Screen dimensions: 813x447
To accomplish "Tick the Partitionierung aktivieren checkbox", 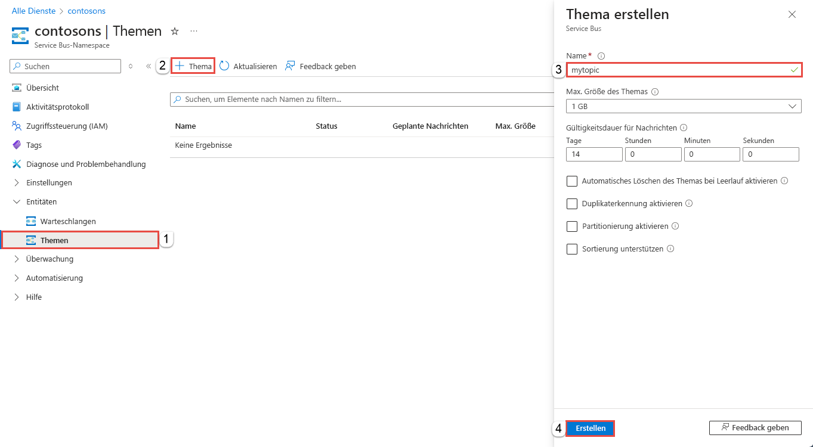I will 572,226.
